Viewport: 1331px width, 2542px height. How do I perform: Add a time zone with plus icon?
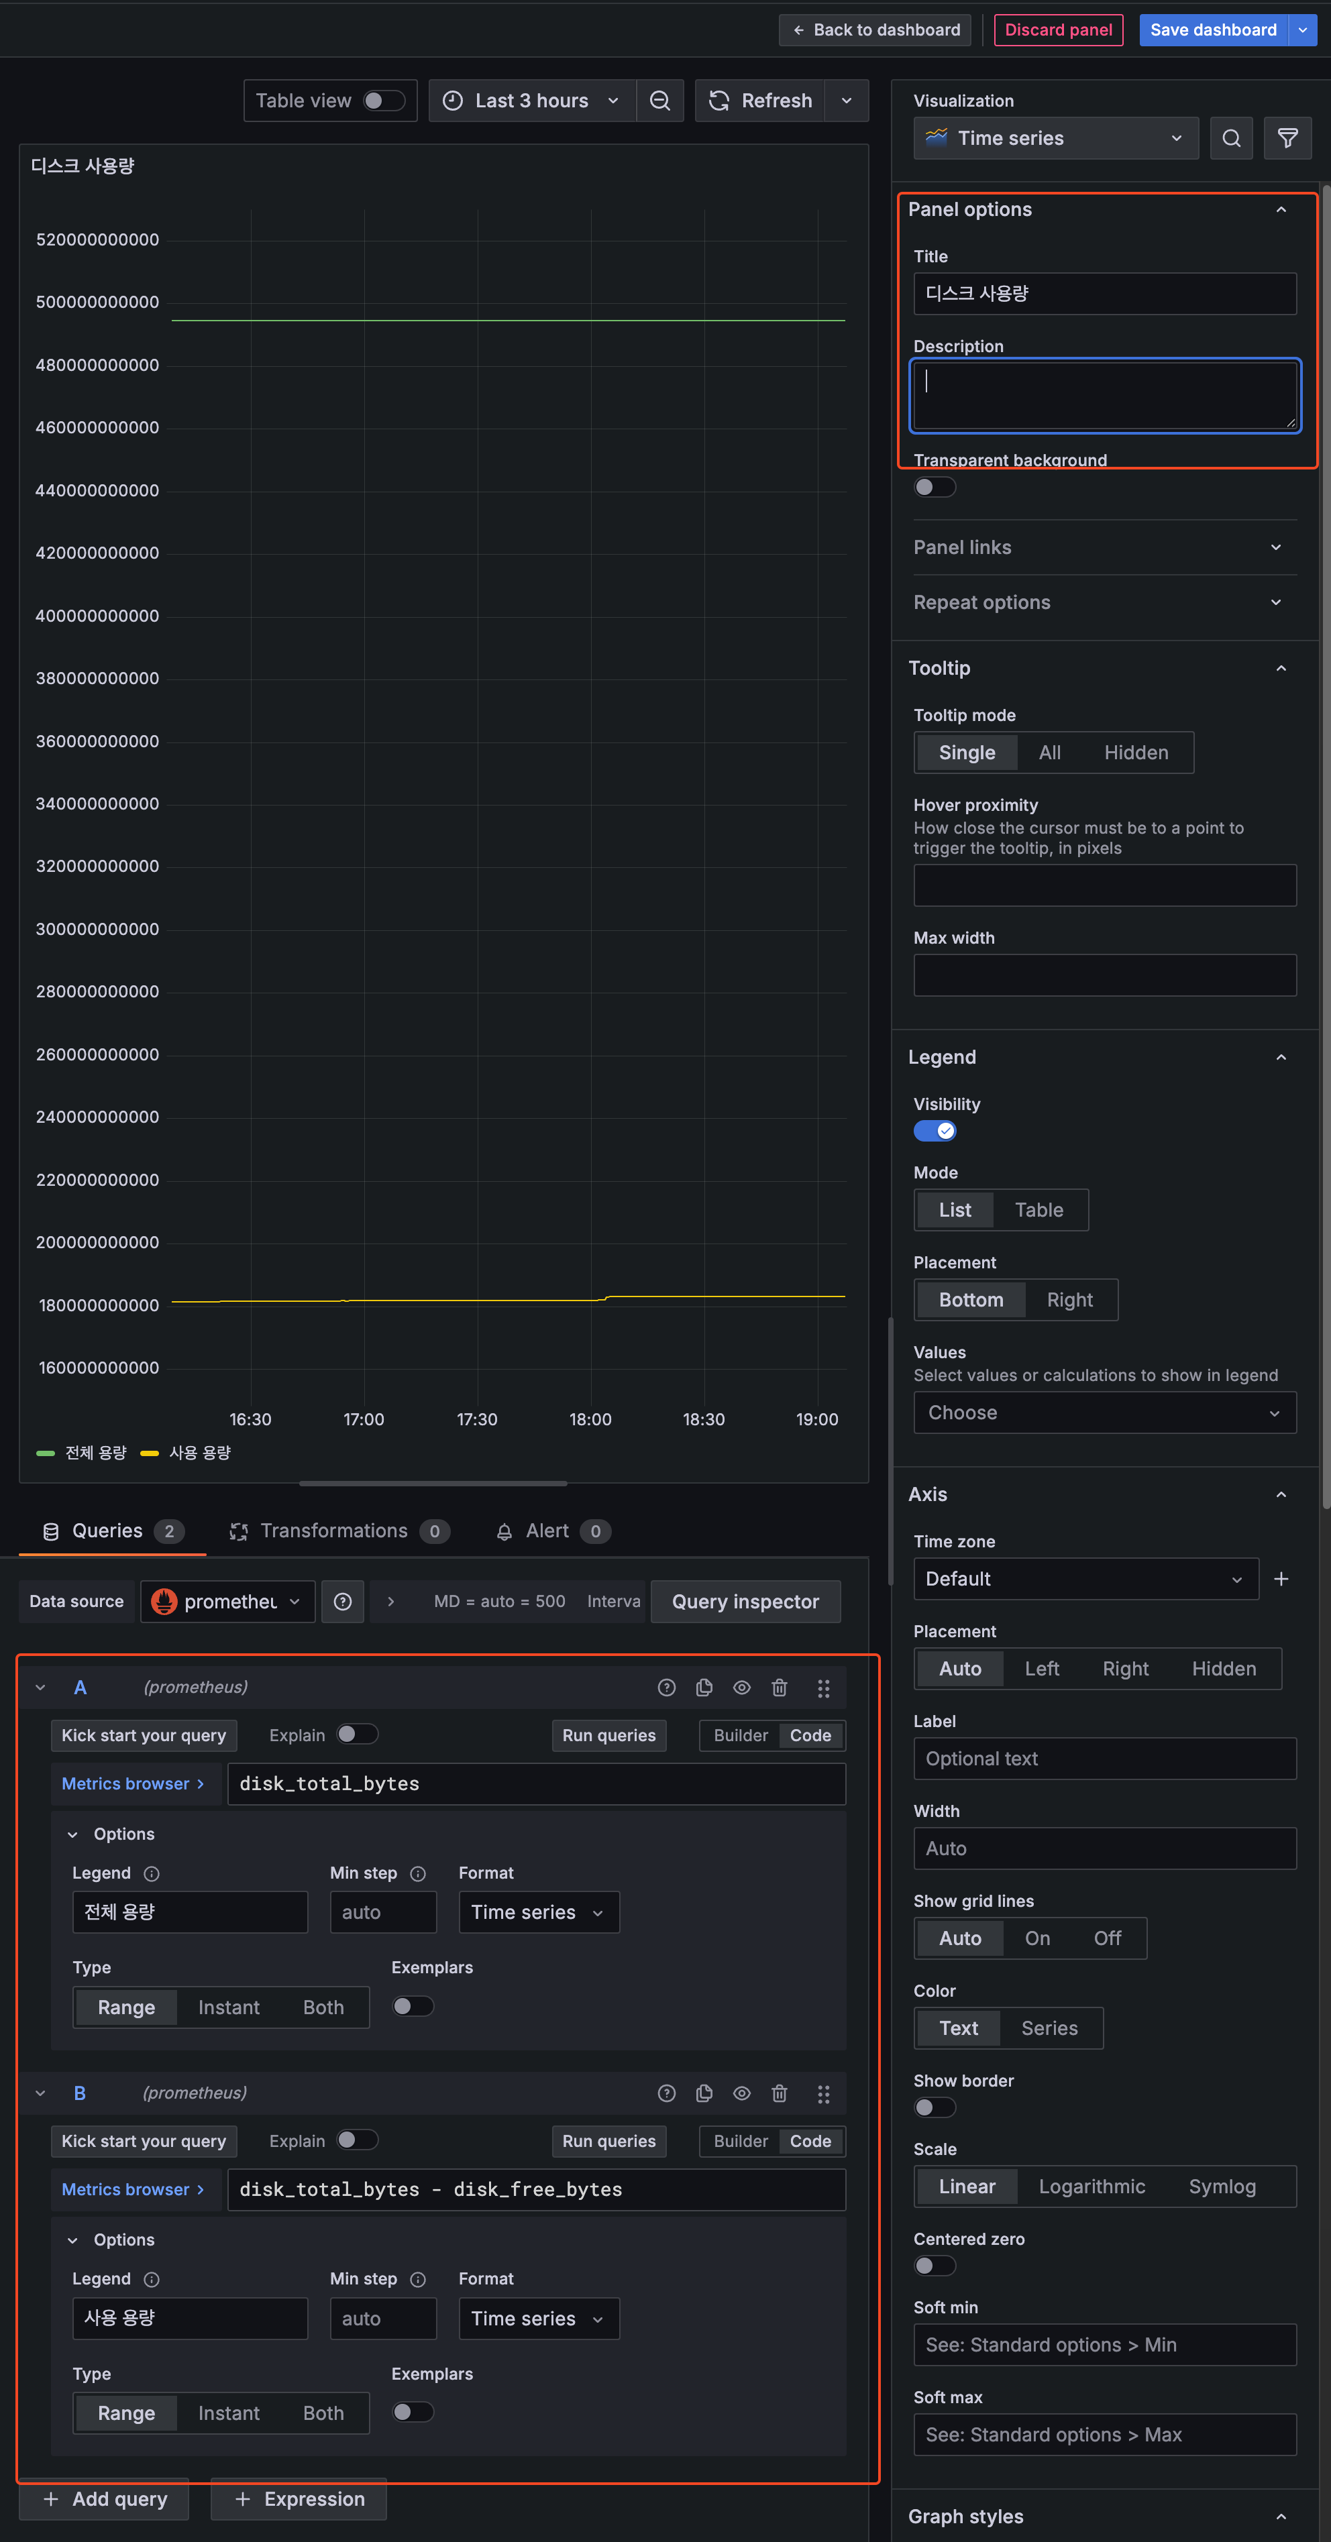click(1281, 1579)
